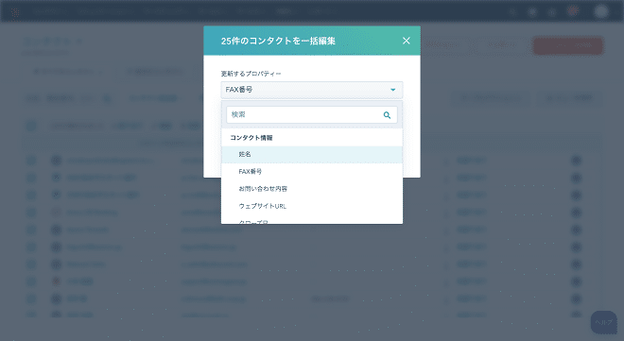624x341 pixels.
Task: Click the ヘルプ help chat button
Action: pyautogui.click(x=604, y=322)
